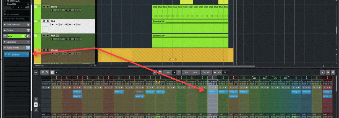Open the REVerence insert slot
The width and height of the screenshot is (339, 118).
point(306,92)
